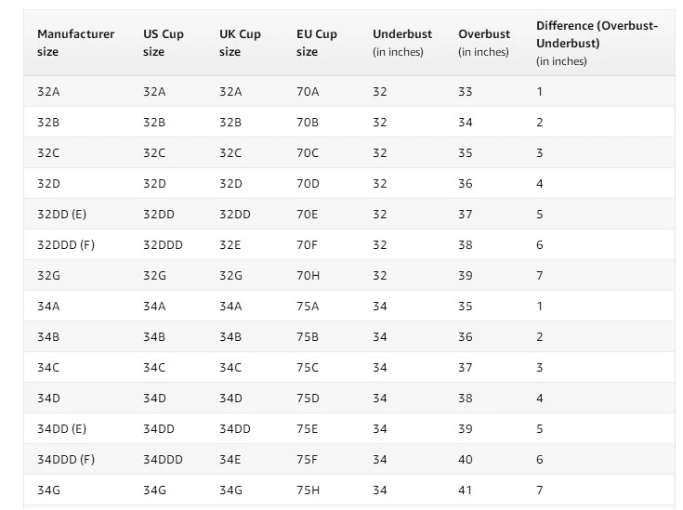Select the 32A manufacturer size cell
The image size is (683, 510).
point(48,92)
